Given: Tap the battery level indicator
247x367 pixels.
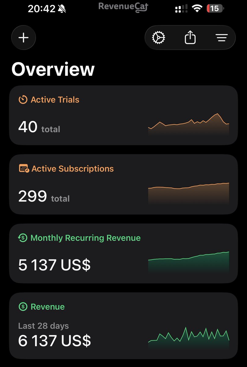Looking at the screenshot, I should pyautogui.click(x=215, y=9).
